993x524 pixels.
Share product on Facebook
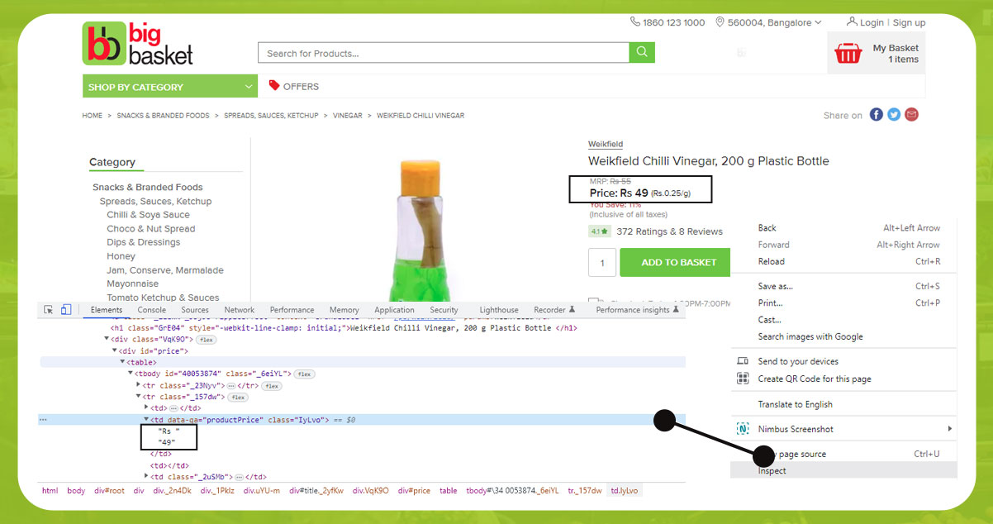pyautogui.click(x=876, y=115)
